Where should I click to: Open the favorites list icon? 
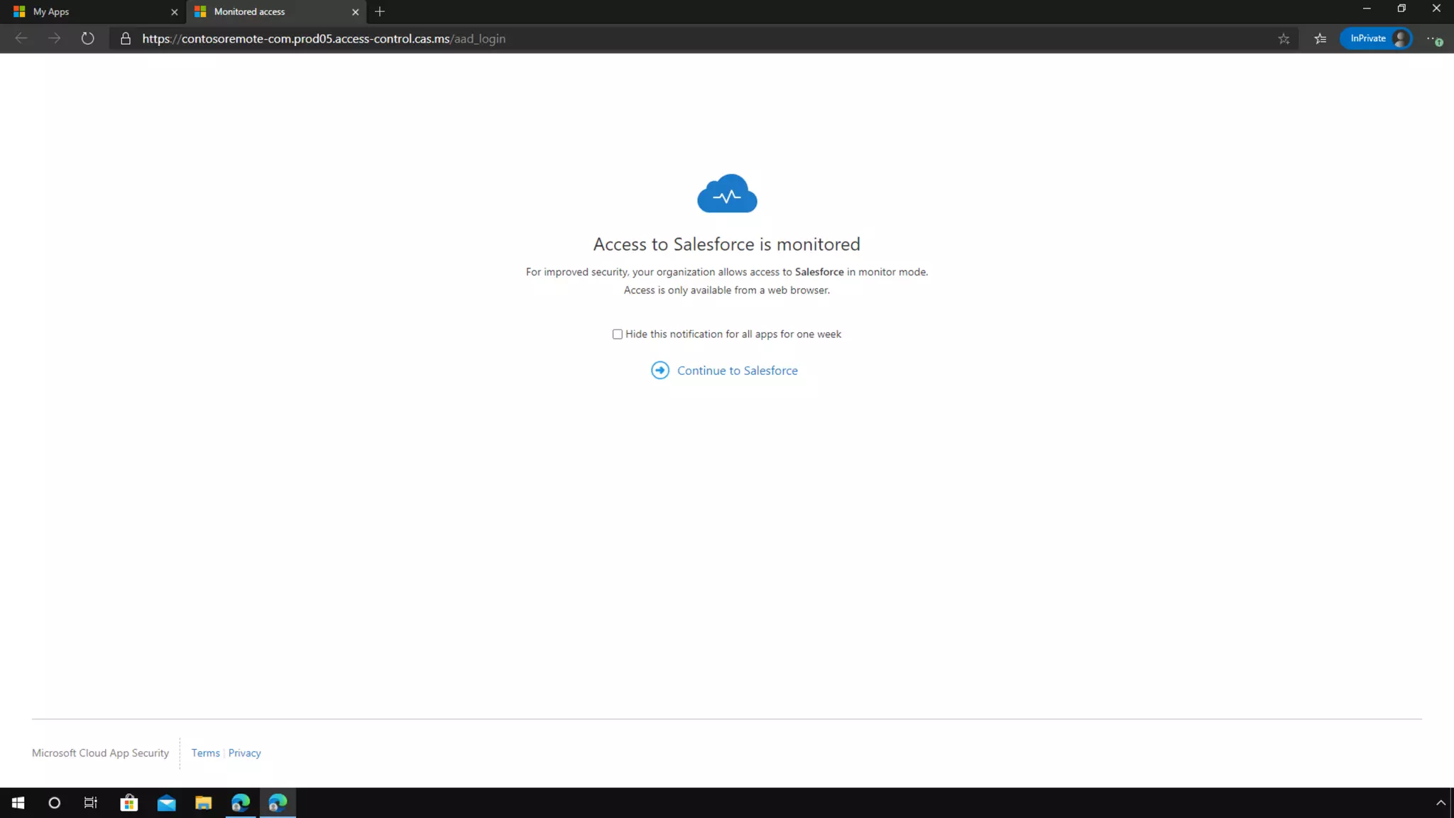[x=1320, y=38]
